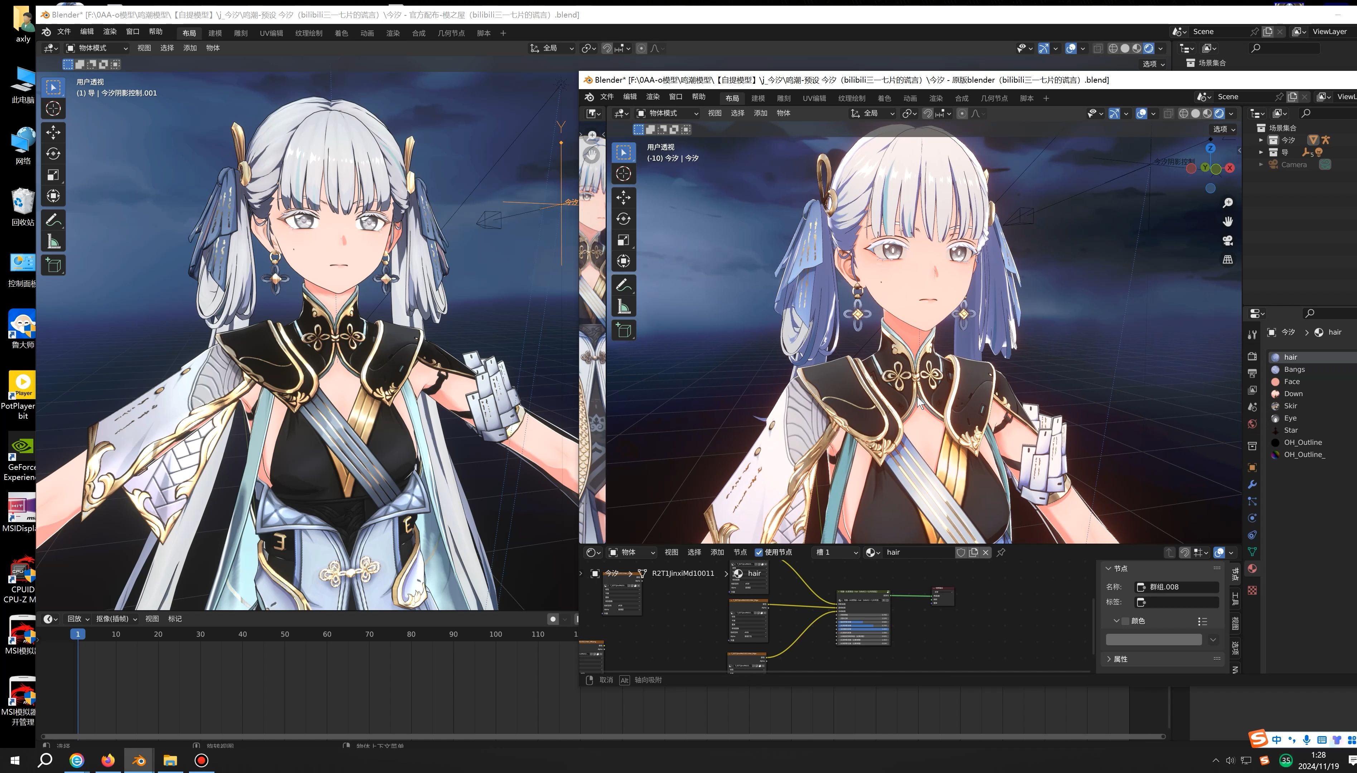Click the zoom view magnifier gizmo
This screenshot has height=773, width=1357.
click(x=1227, y=203)
